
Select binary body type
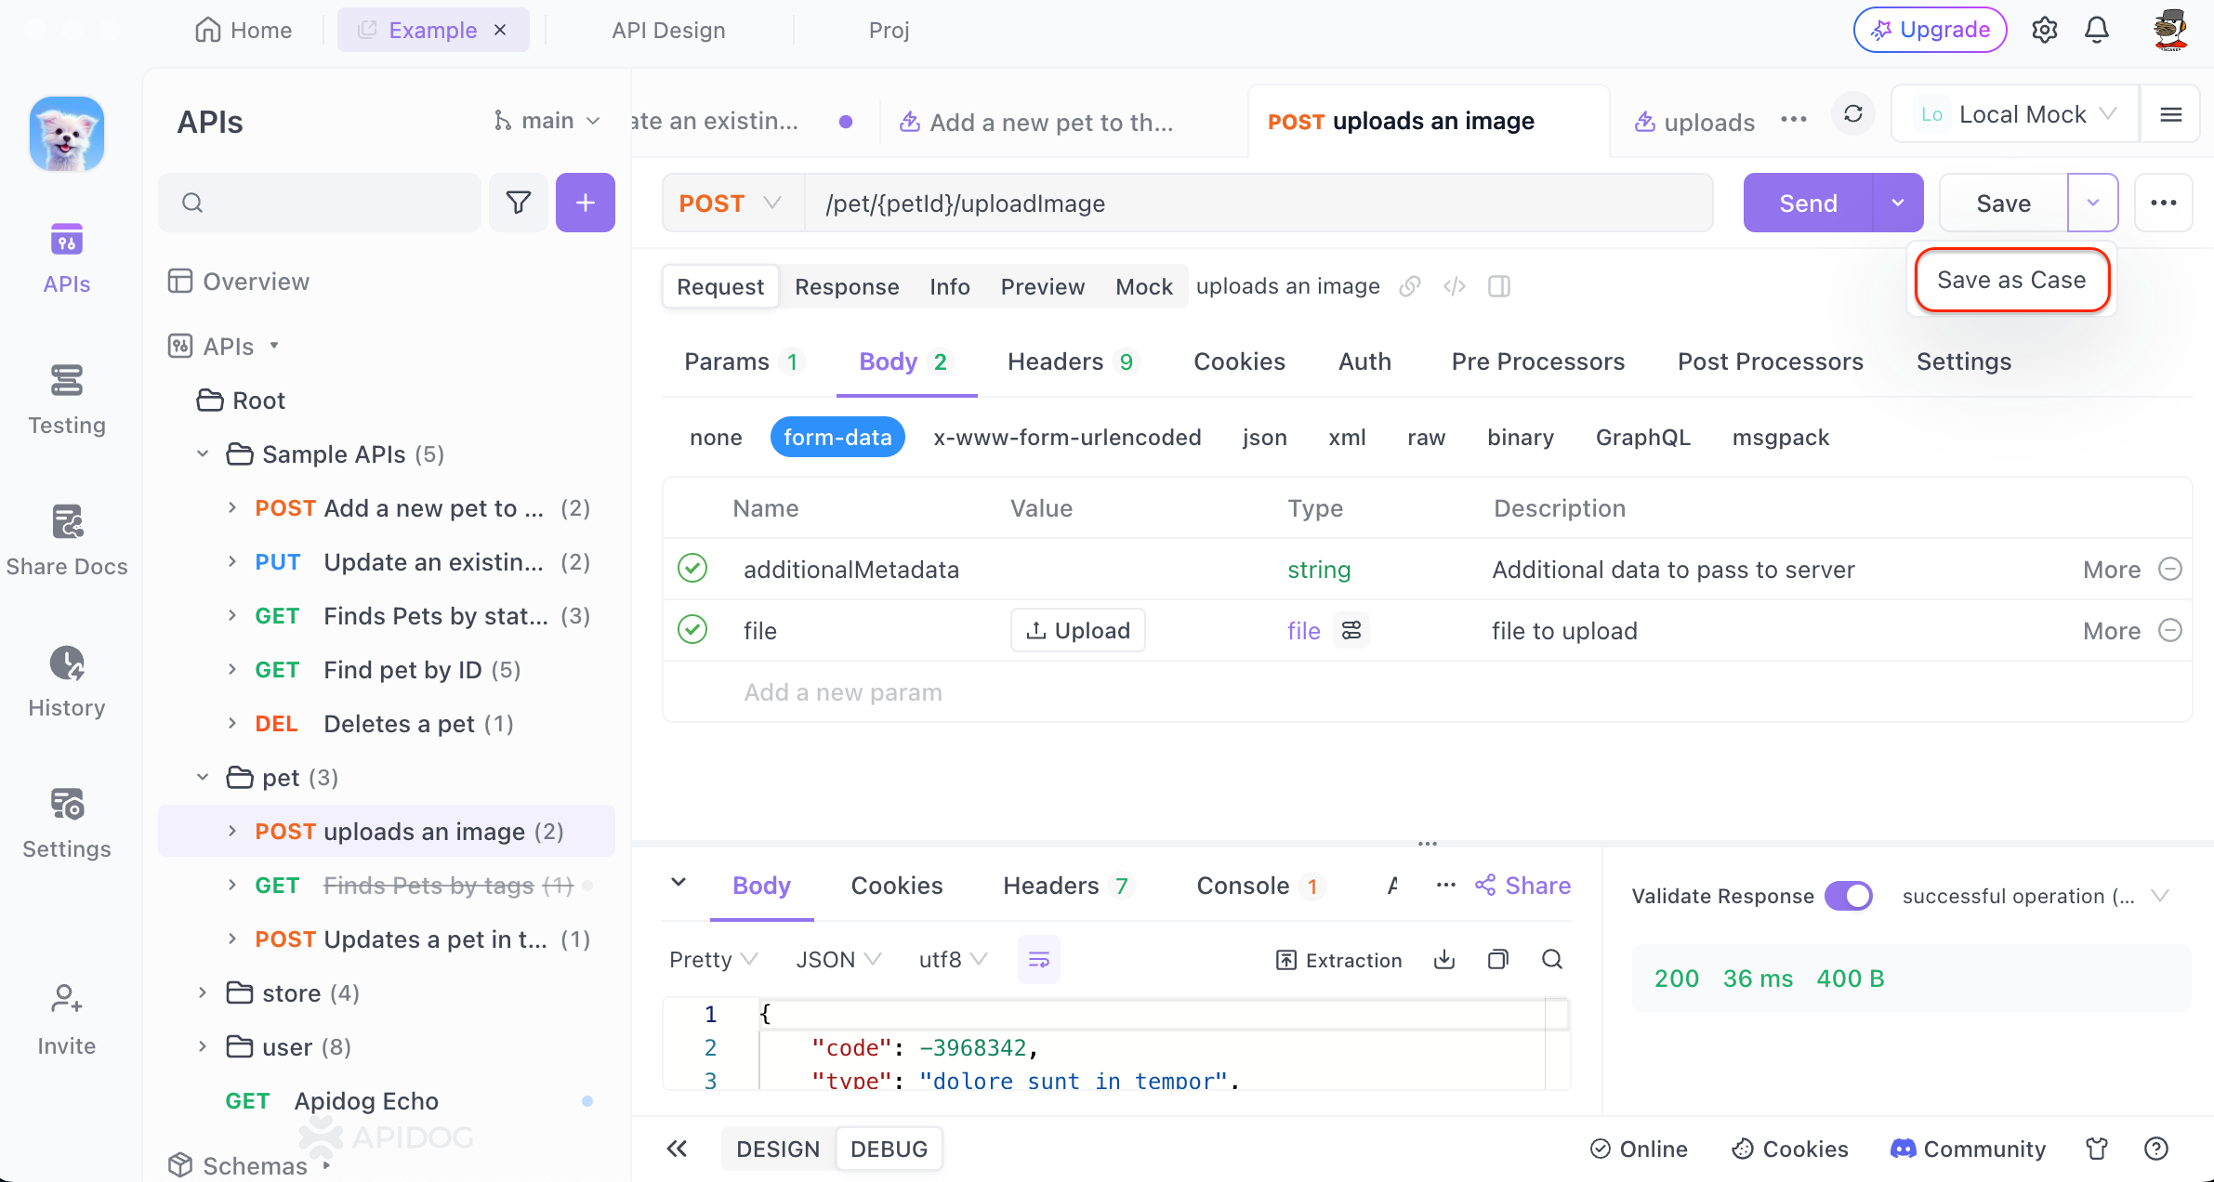(x=1521, y=438)
